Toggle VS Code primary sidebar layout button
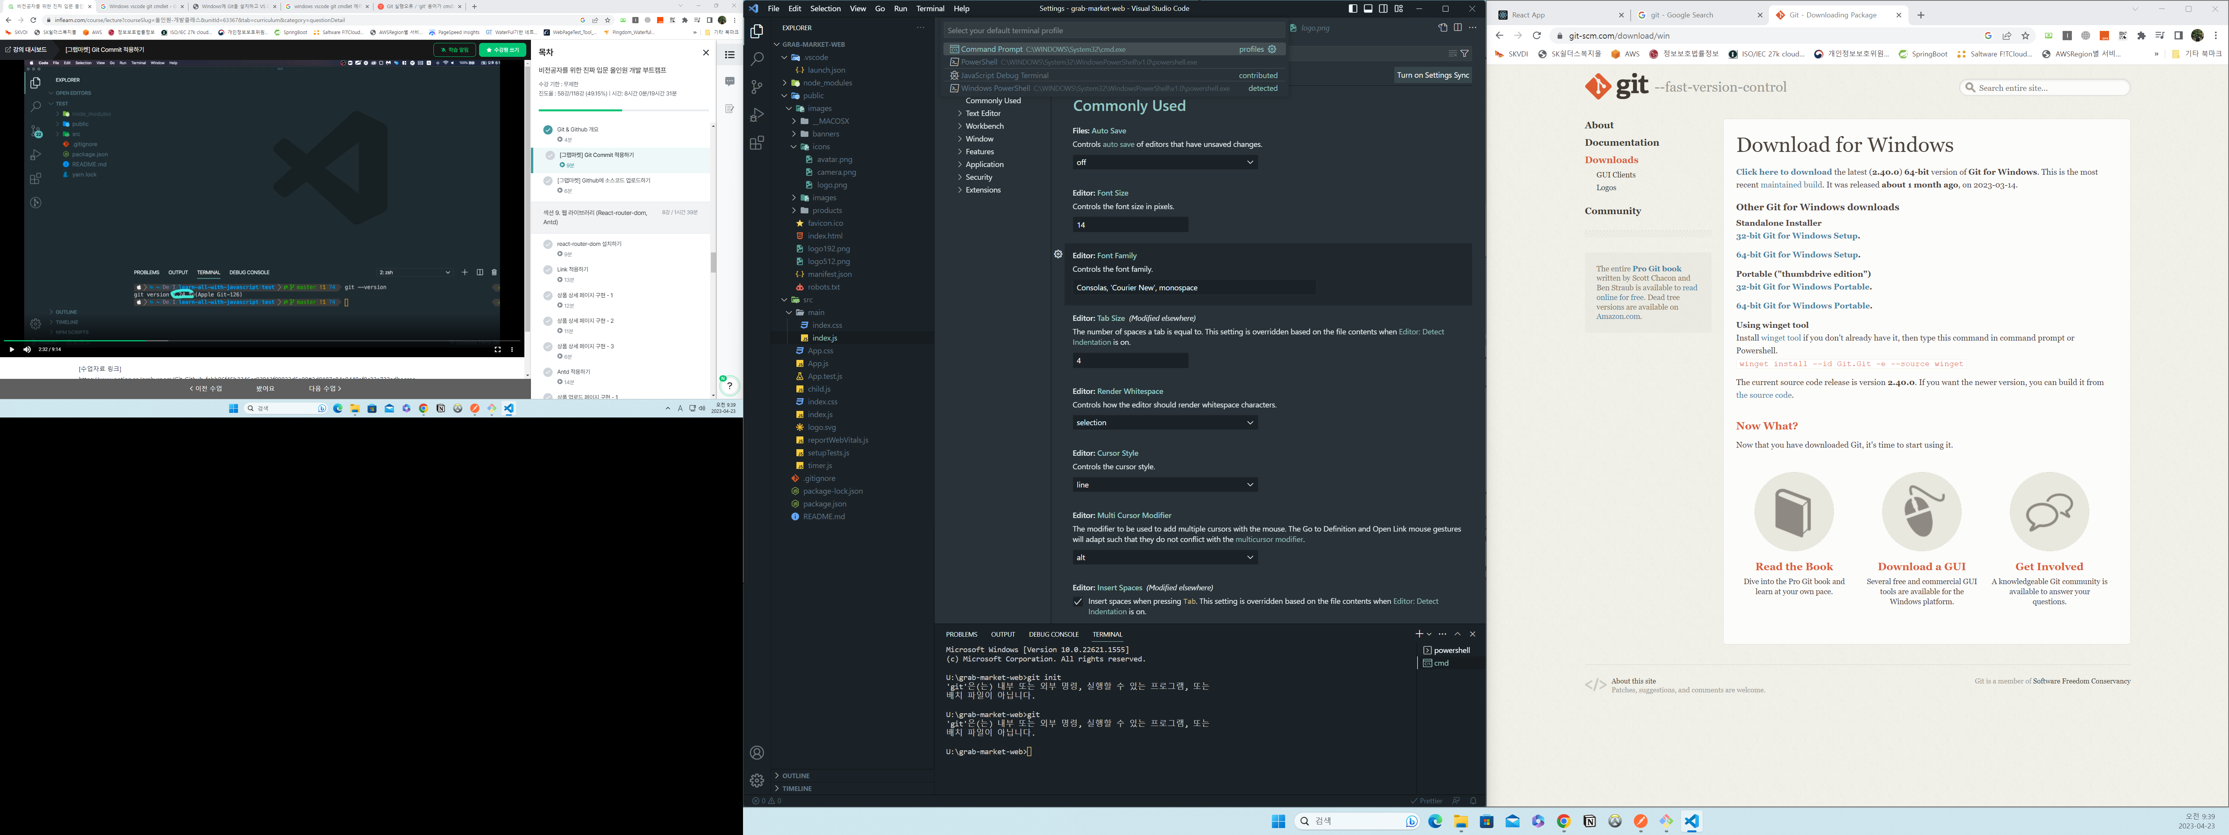 point(1352,9)
